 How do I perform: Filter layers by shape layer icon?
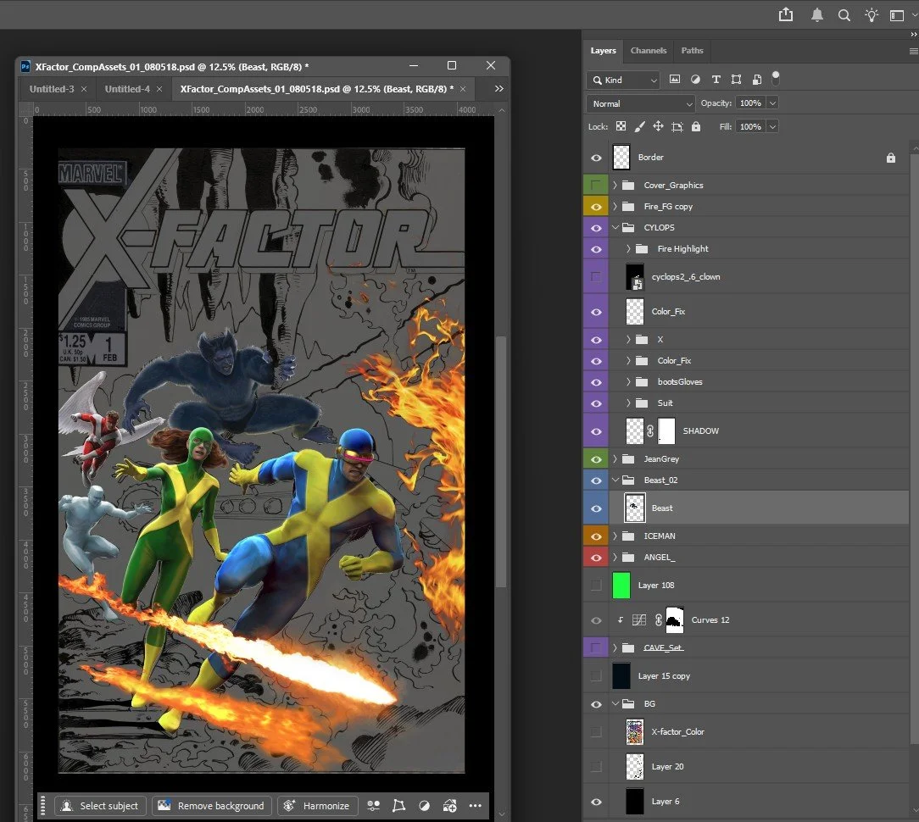tap(736, 79)
